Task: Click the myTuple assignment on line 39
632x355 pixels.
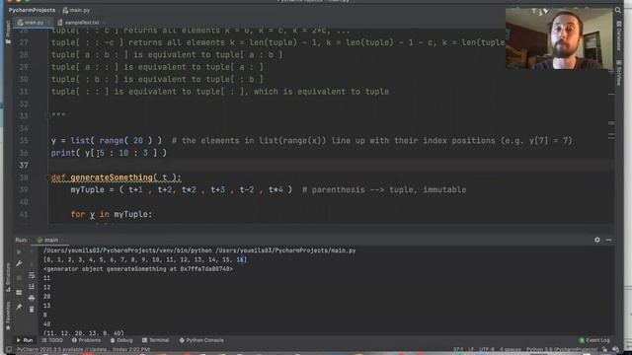Action: [x=182, y=189]
